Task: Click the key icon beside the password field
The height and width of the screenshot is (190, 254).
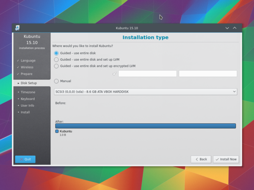Action: tap(114, 74)
